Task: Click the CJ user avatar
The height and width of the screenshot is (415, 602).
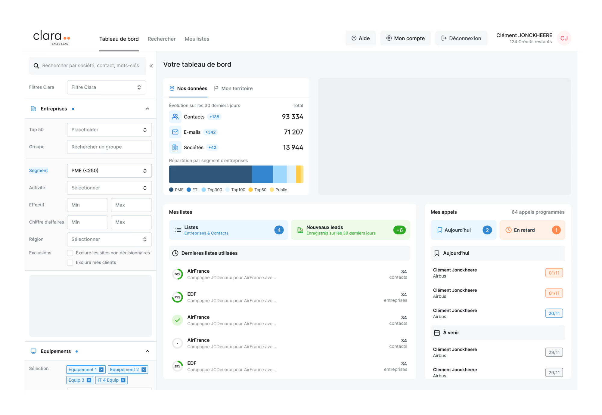Action: point(563,38)
